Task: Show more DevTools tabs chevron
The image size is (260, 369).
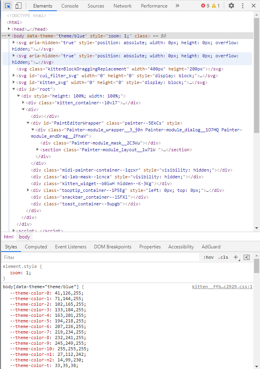Action: click(x=177, y=6)
